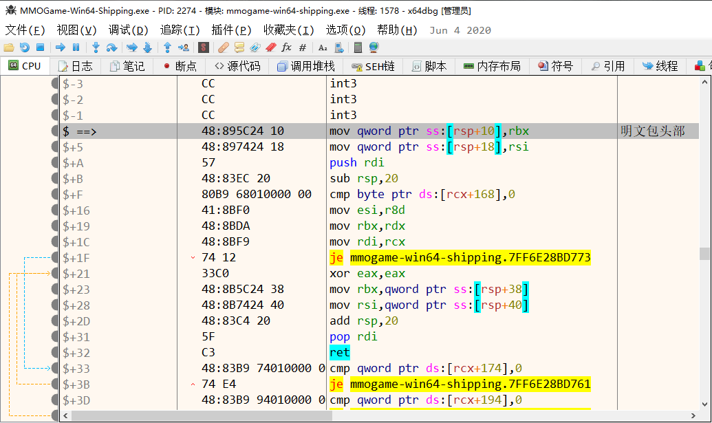Open the Calculator icon
Viewport: 712px width, 423px height.
point(358,47)
